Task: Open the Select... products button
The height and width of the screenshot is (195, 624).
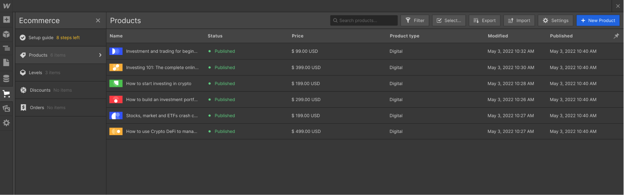Action: point(449,20)
